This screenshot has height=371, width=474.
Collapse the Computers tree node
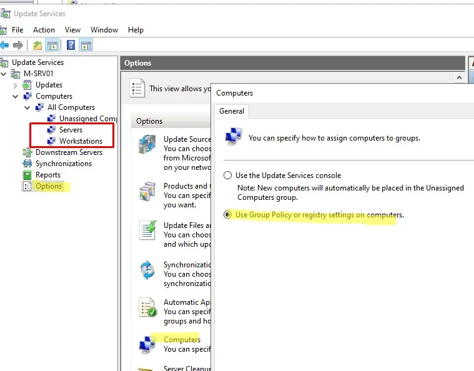[16, 96]
